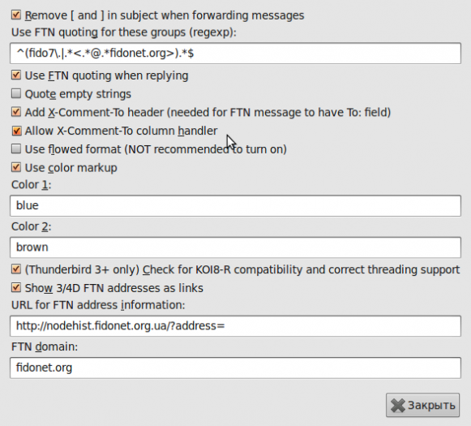The image size is (471, 426).
Task: Click the Color 2 label
Action: [x=32, y=226]
